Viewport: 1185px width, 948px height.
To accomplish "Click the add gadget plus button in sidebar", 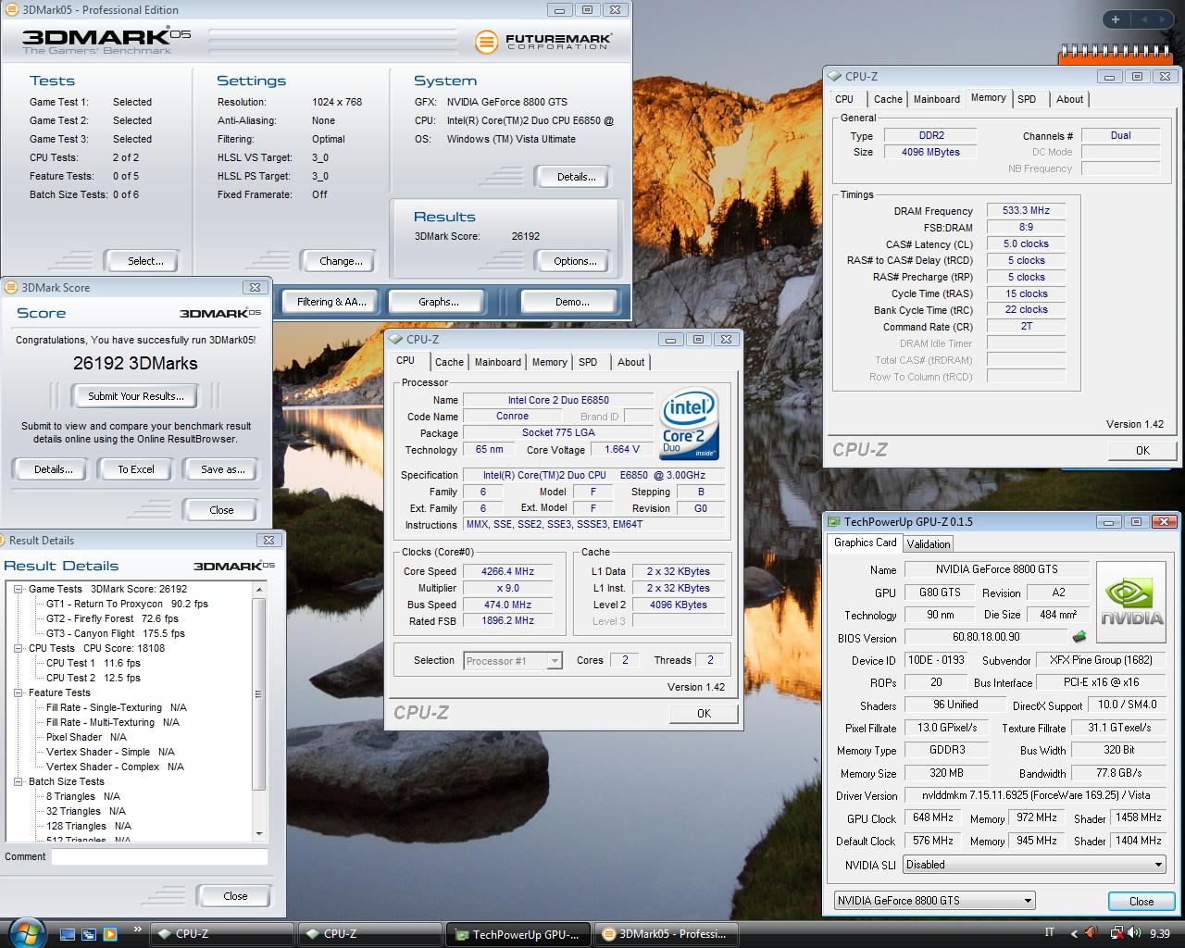I will [1116, 19].
